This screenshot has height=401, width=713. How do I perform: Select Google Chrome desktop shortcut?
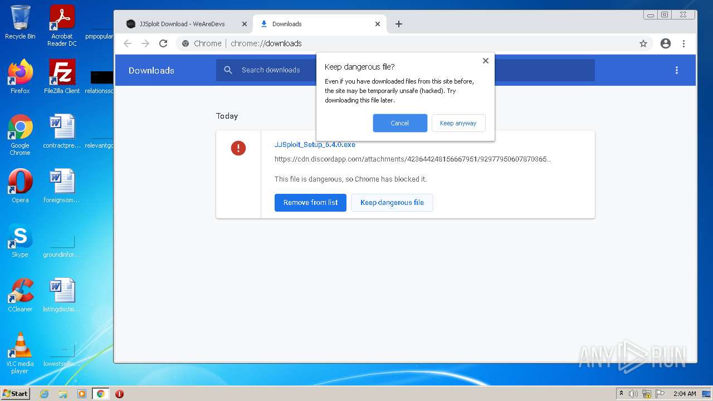[20, 135]
